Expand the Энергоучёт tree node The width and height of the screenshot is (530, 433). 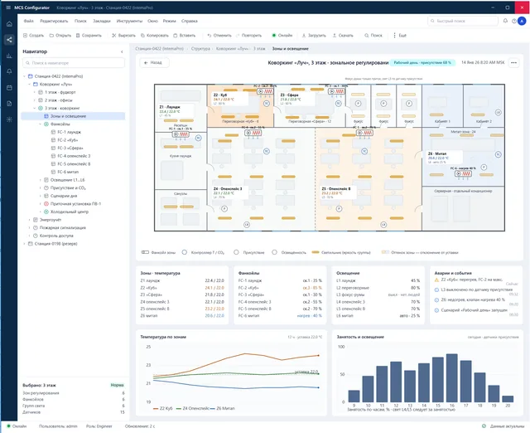[30, 220]
